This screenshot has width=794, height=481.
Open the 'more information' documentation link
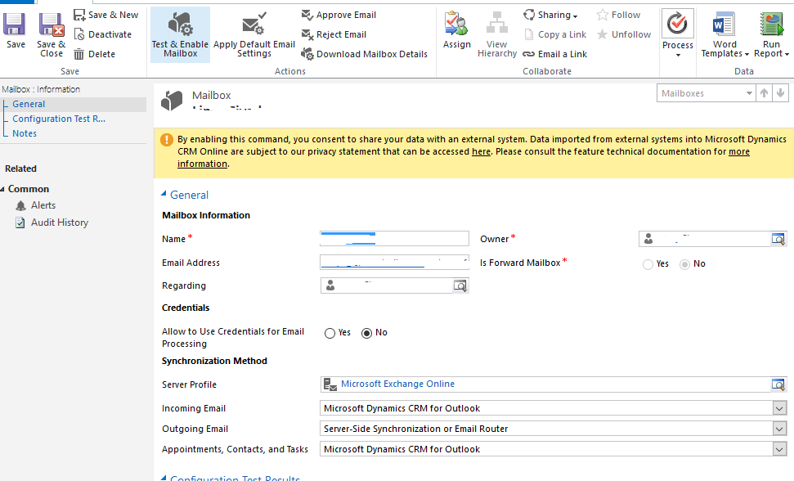(x=739, y=151)
